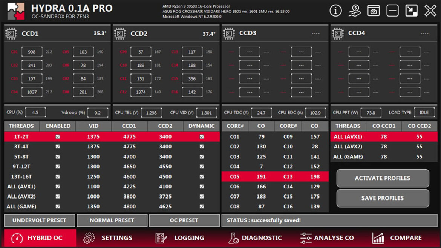Click the donate hand-with-coin icon
441x248 pixels.
point(355,11)
